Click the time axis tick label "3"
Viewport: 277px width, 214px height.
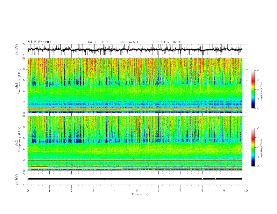pyautogui.click(x=93, y=191)
